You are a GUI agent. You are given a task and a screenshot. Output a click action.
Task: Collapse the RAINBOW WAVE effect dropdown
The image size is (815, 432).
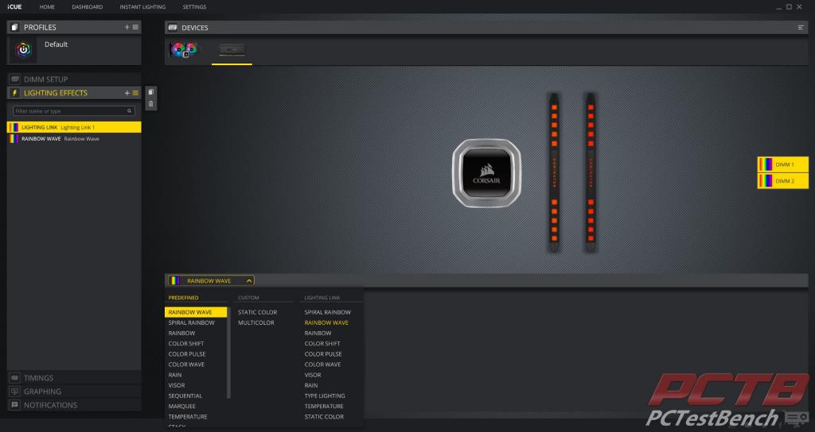click(249, 280)
